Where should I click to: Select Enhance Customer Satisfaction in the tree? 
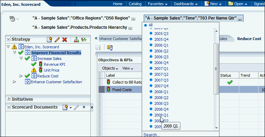pos(56,82)
